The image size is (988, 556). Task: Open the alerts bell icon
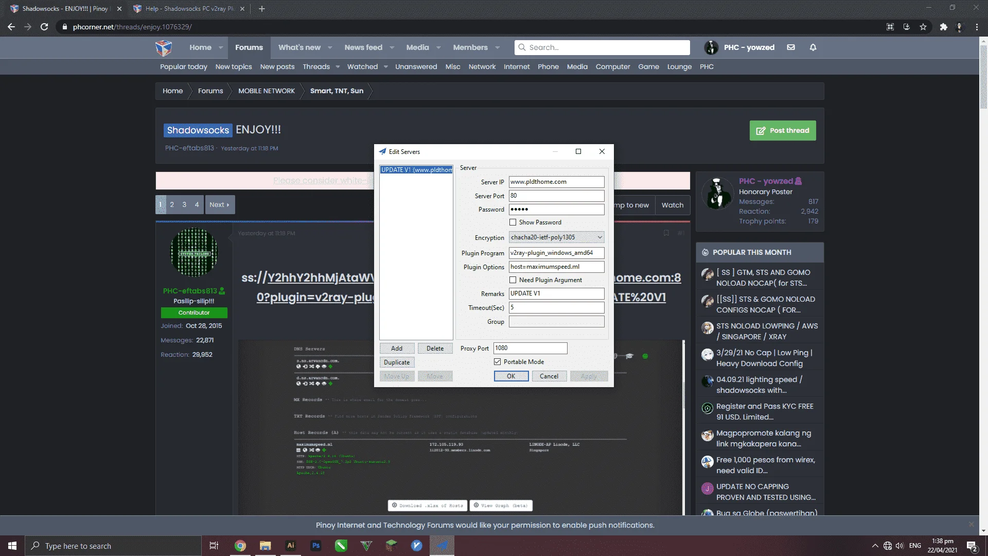pos(813,47)
